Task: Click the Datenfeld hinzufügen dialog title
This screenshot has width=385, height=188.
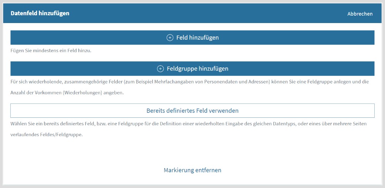Action: coord(40,13)
